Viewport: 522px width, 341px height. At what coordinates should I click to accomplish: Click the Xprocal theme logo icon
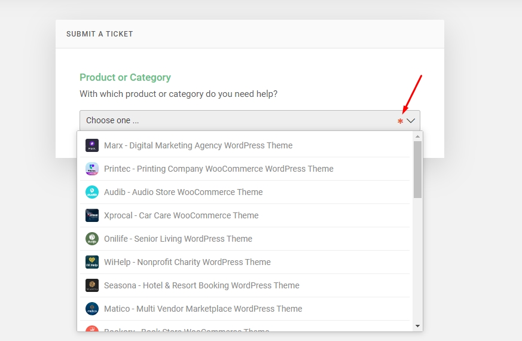tap(92, 215)
